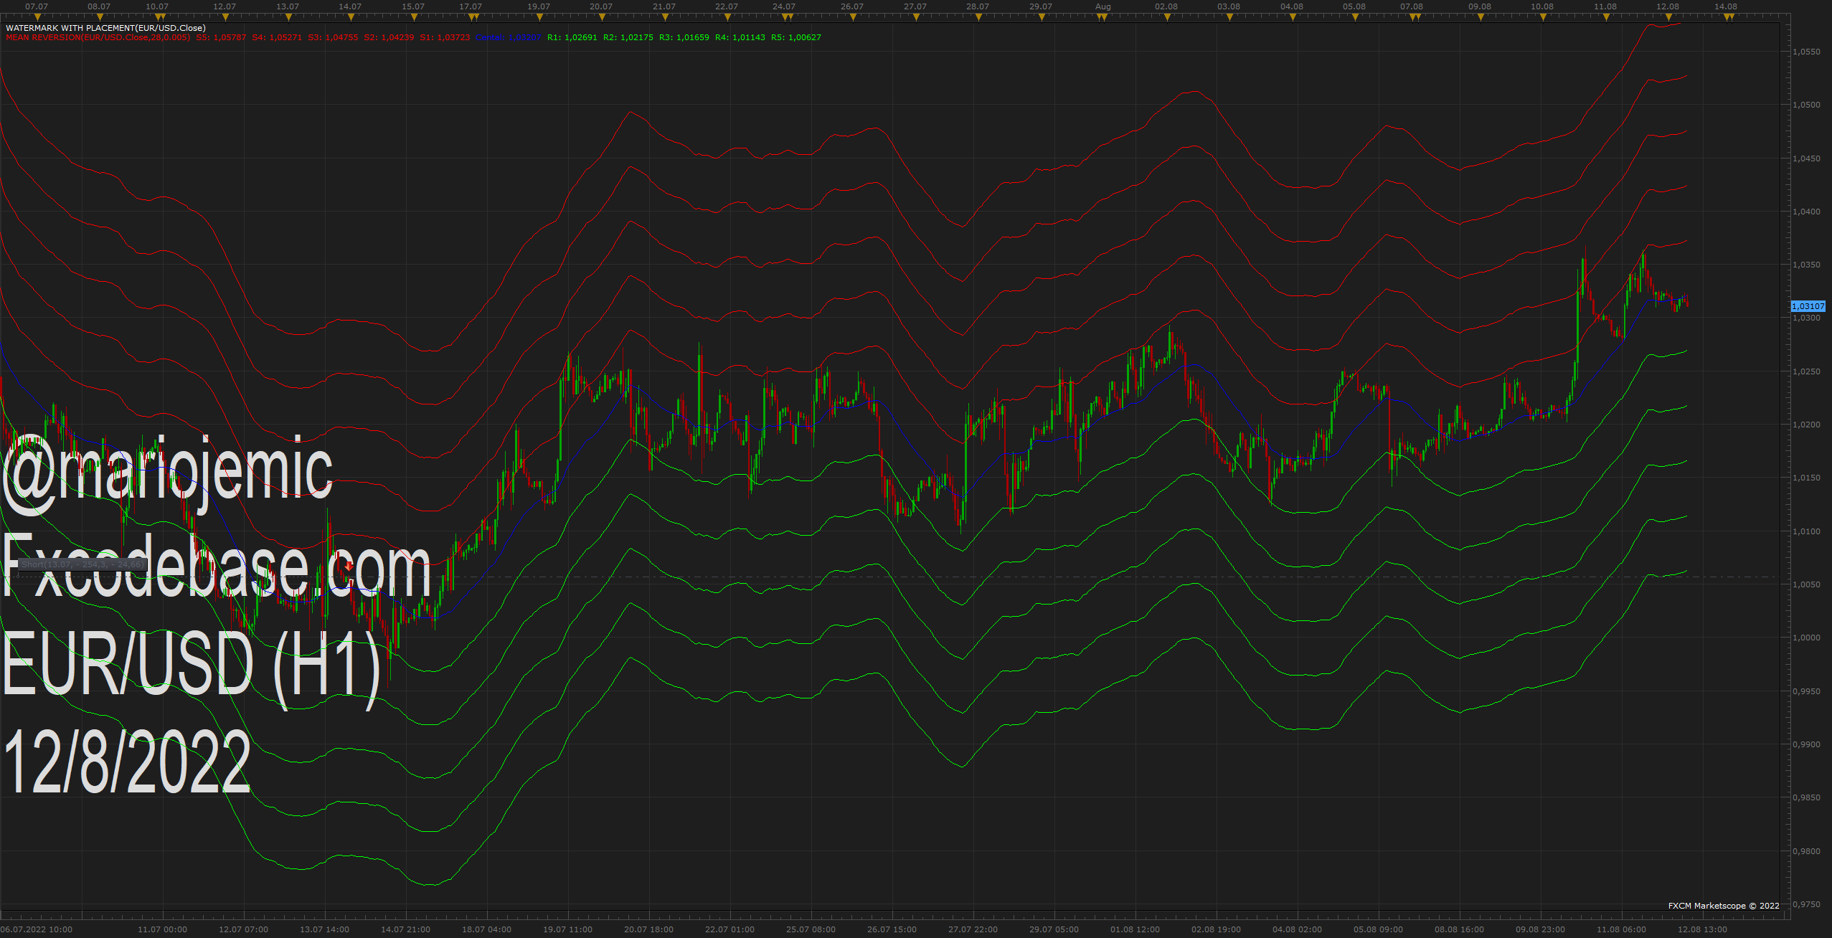Screen dimensions: 1832x938
Task: Click the 1,0000 price axis label
Action: click(1806, 638)
